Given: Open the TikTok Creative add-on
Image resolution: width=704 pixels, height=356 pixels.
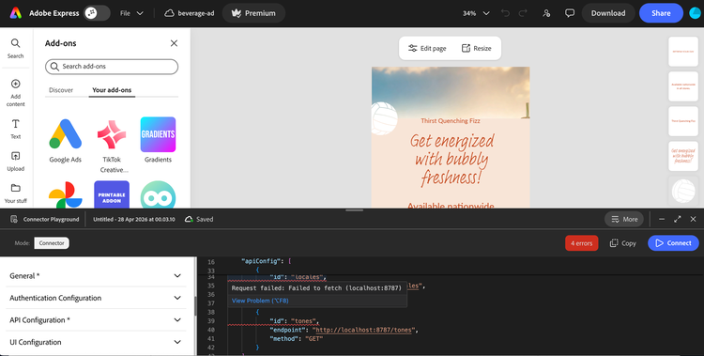Looking at the screenshot, I should (112, 146).
